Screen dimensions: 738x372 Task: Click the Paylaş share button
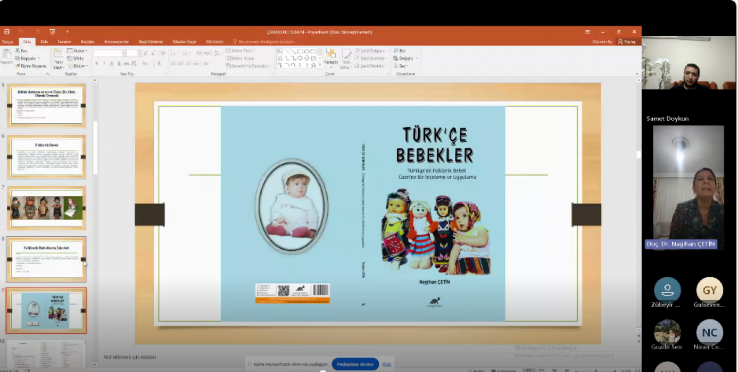pos(627,41)
